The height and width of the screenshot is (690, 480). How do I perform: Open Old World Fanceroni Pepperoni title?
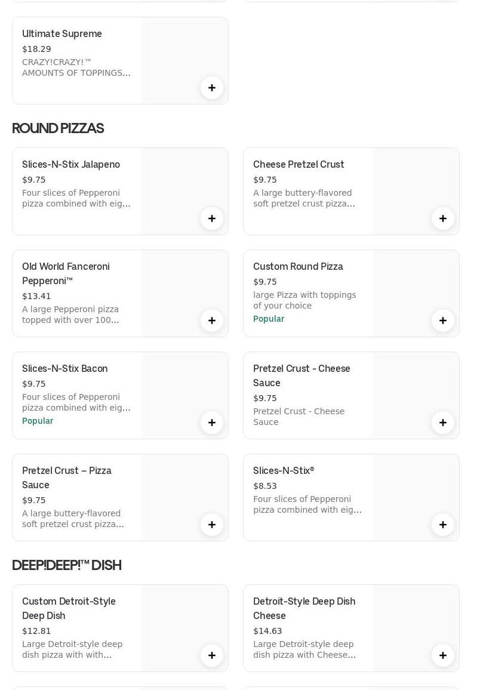pyautogui.click(x=66, y=273)
